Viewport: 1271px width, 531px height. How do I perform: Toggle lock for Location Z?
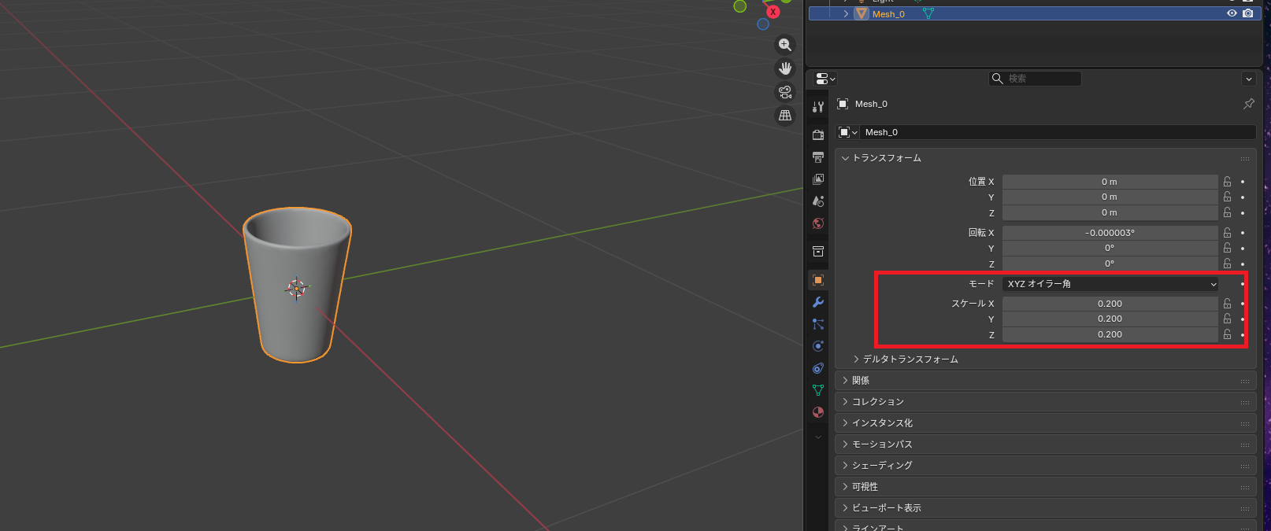[x=1227, y=212]
